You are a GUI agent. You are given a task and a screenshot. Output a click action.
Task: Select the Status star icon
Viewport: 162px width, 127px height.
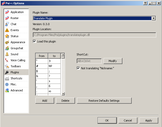pyautogui.click(x=7, y=36)
